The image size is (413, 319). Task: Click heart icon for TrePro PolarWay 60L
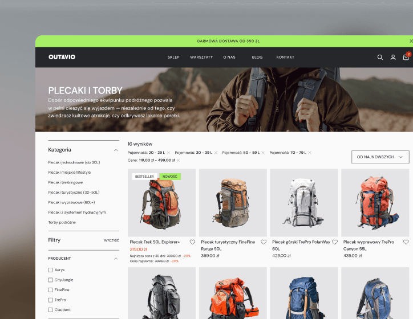[335, 242]
